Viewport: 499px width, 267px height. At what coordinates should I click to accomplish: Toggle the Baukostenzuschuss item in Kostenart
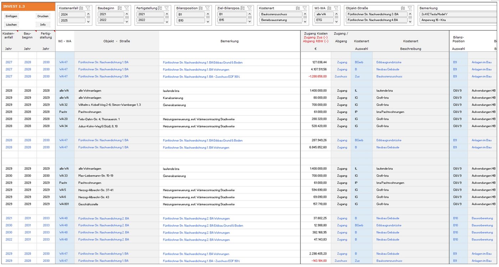point(281,14)
